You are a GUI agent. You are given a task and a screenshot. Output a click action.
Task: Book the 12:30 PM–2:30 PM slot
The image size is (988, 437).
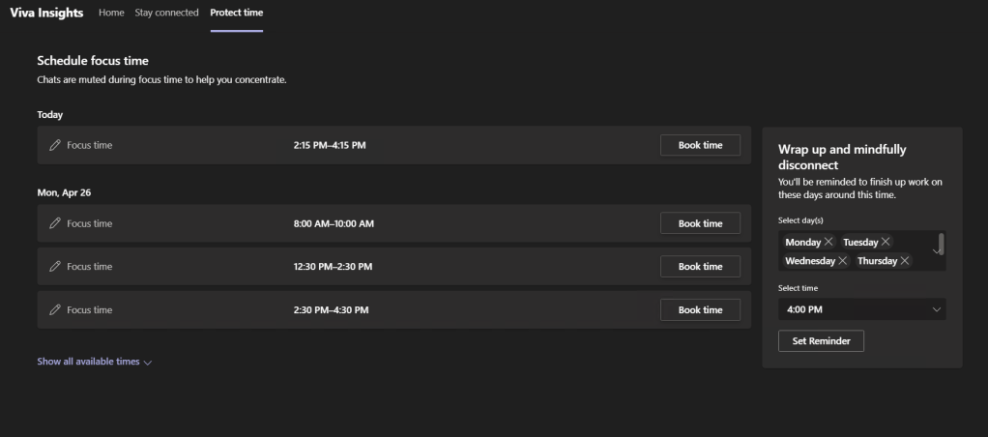tap(700, 267)
